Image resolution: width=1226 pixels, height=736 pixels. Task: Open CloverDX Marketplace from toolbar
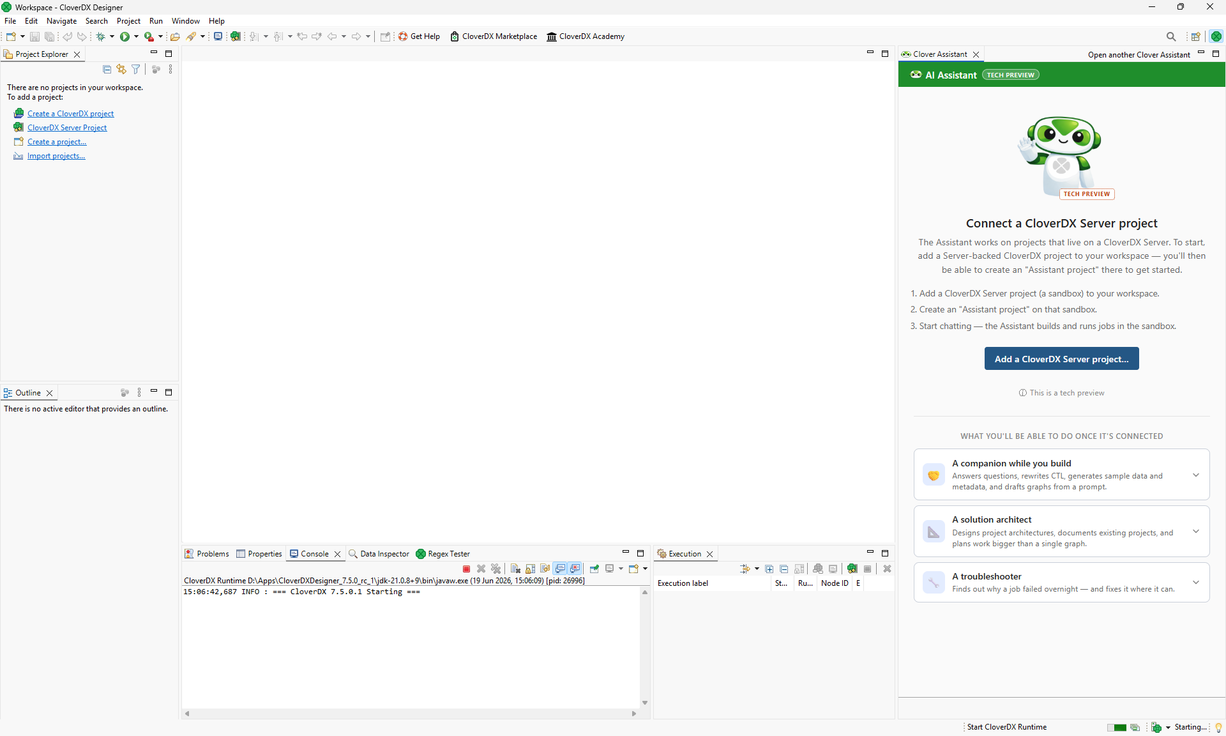pos(494,36)
